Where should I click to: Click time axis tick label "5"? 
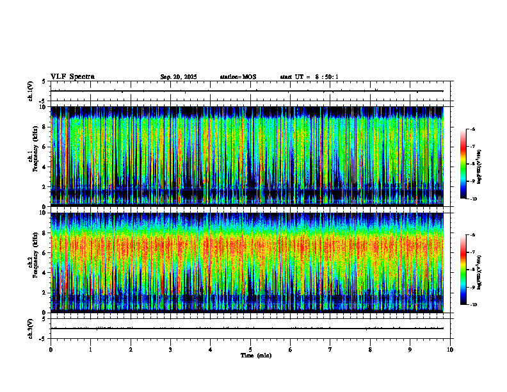250,350
